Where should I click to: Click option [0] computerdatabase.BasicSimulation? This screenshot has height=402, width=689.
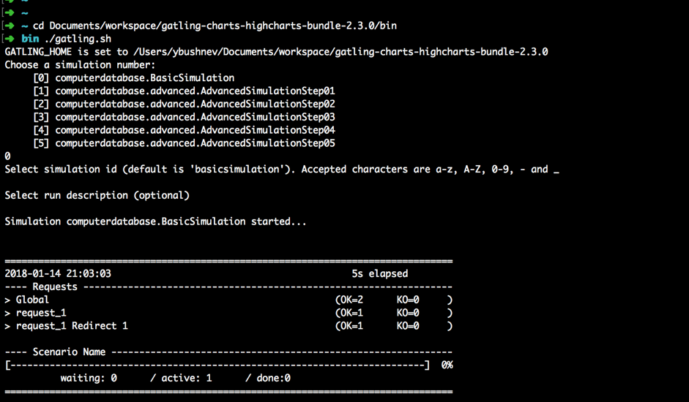(x=133, y=78)
